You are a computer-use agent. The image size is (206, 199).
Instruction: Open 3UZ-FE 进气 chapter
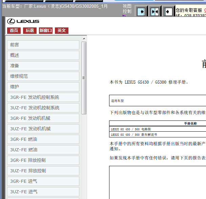(43, 192)
